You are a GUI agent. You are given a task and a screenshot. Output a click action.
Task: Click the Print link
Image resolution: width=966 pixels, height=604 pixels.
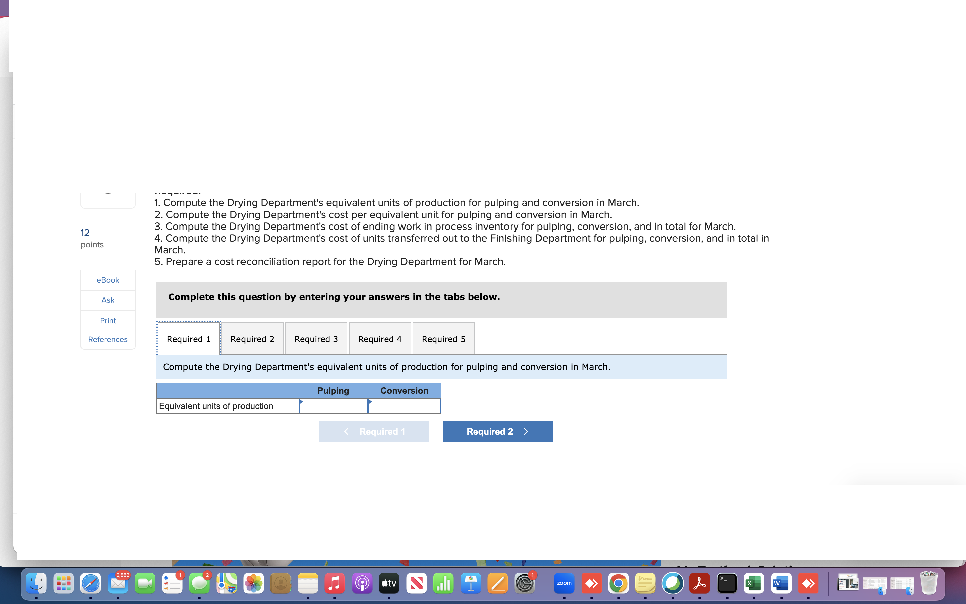pos(108,320)
